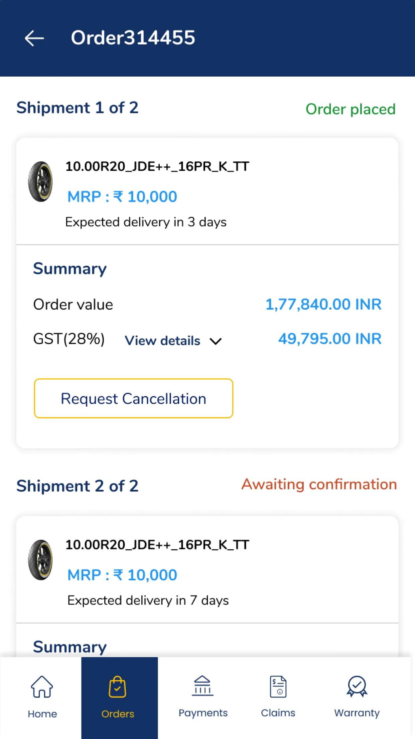
Task: Tap the Claims document icon
Action: (278, 687)
